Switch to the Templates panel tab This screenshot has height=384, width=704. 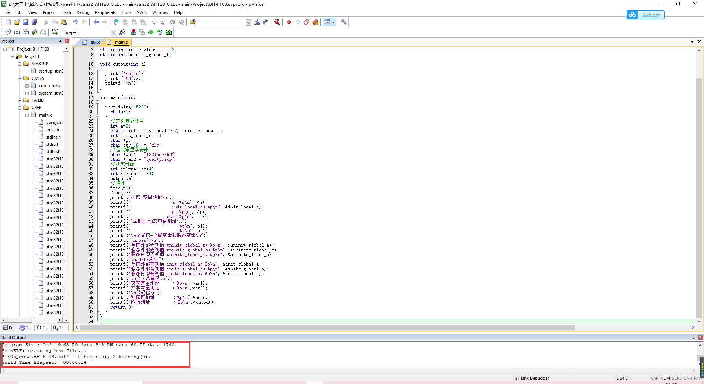(x=60, y=328)
